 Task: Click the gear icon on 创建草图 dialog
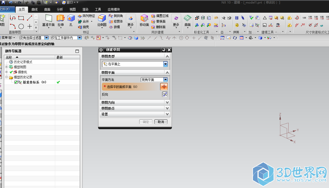point(101,50)
